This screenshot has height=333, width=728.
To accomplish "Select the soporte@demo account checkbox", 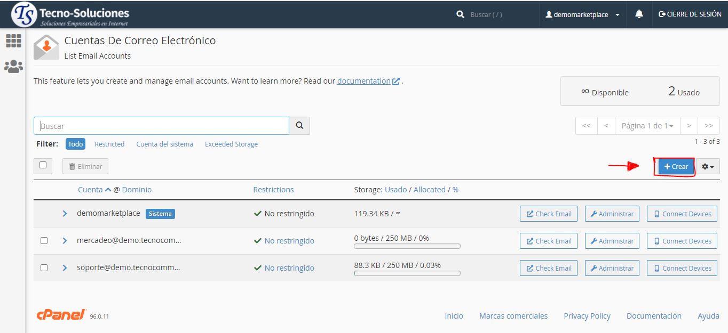I will point(44,268).
